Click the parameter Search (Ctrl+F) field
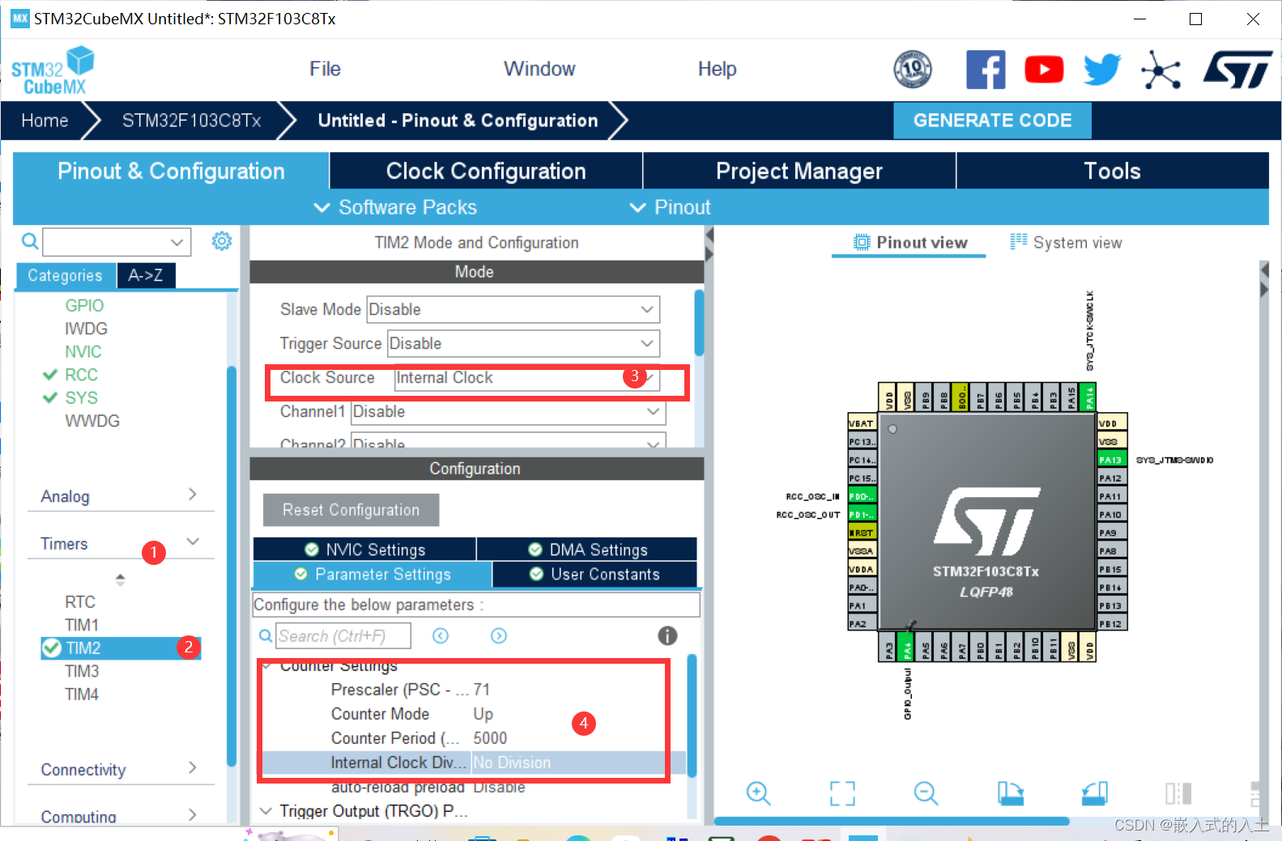 343,636
